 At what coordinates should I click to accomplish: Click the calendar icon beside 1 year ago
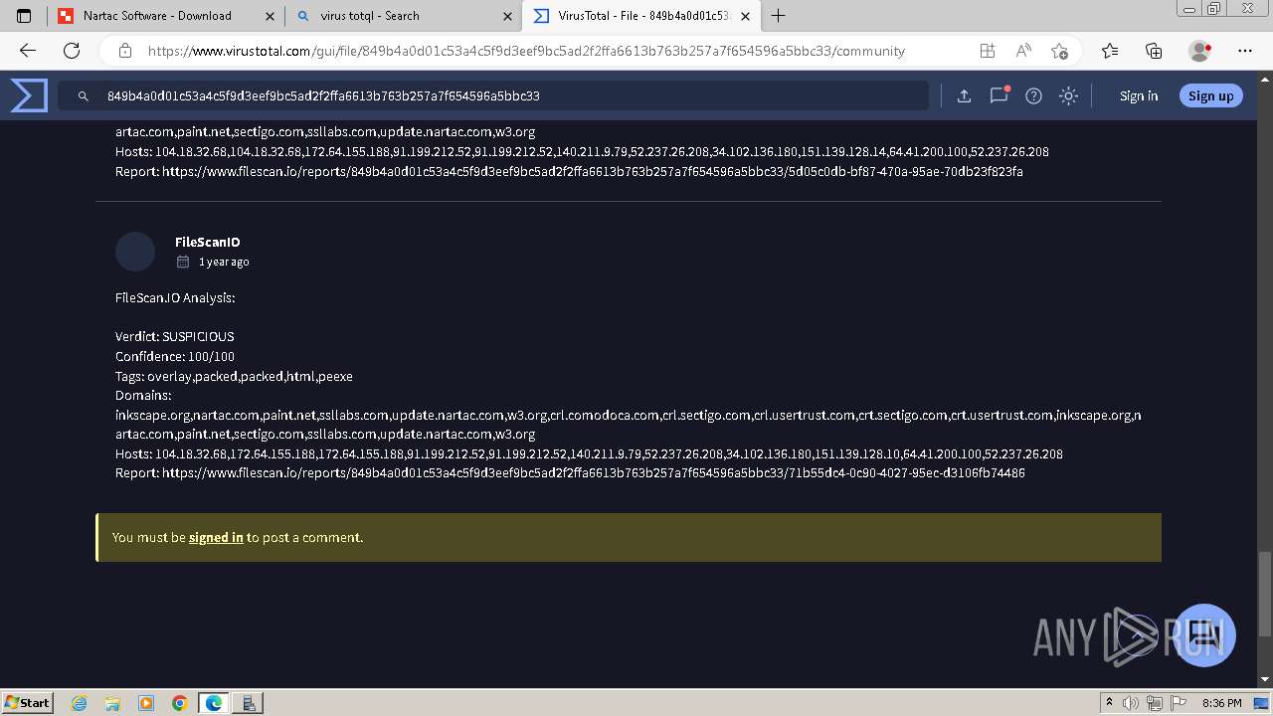click(183, 262)
